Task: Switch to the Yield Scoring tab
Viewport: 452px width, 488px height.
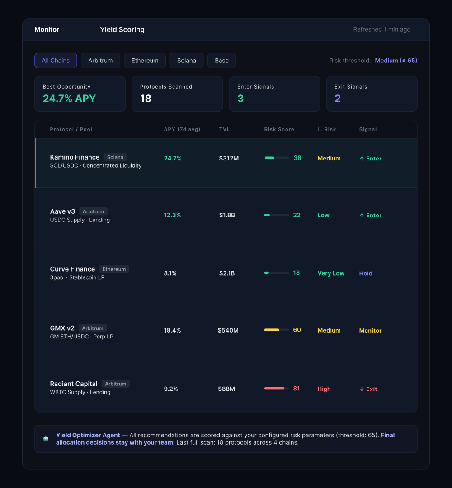Action: [122, 29]
